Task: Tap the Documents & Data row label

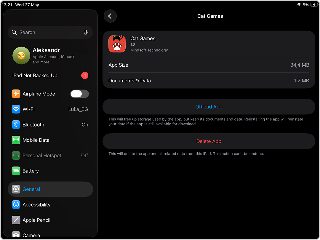Action: pos(129,81)
